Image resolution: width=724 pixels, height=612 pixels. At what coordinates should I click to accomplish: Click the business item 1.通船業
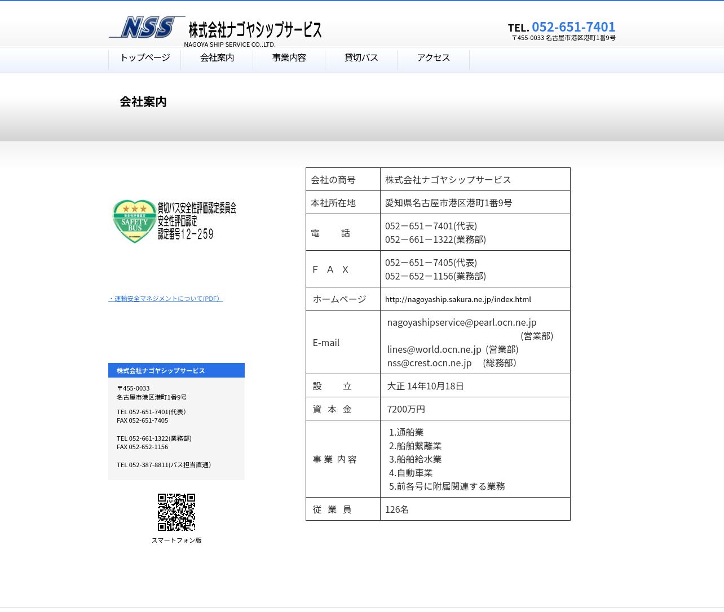(406, 432)
